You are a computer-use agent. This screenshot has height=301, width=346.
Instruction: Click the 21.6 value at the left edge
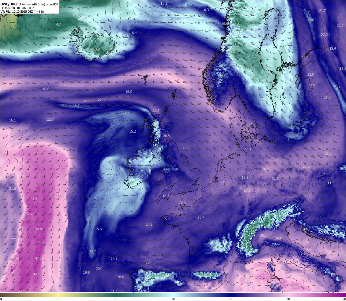click(12, 188)
